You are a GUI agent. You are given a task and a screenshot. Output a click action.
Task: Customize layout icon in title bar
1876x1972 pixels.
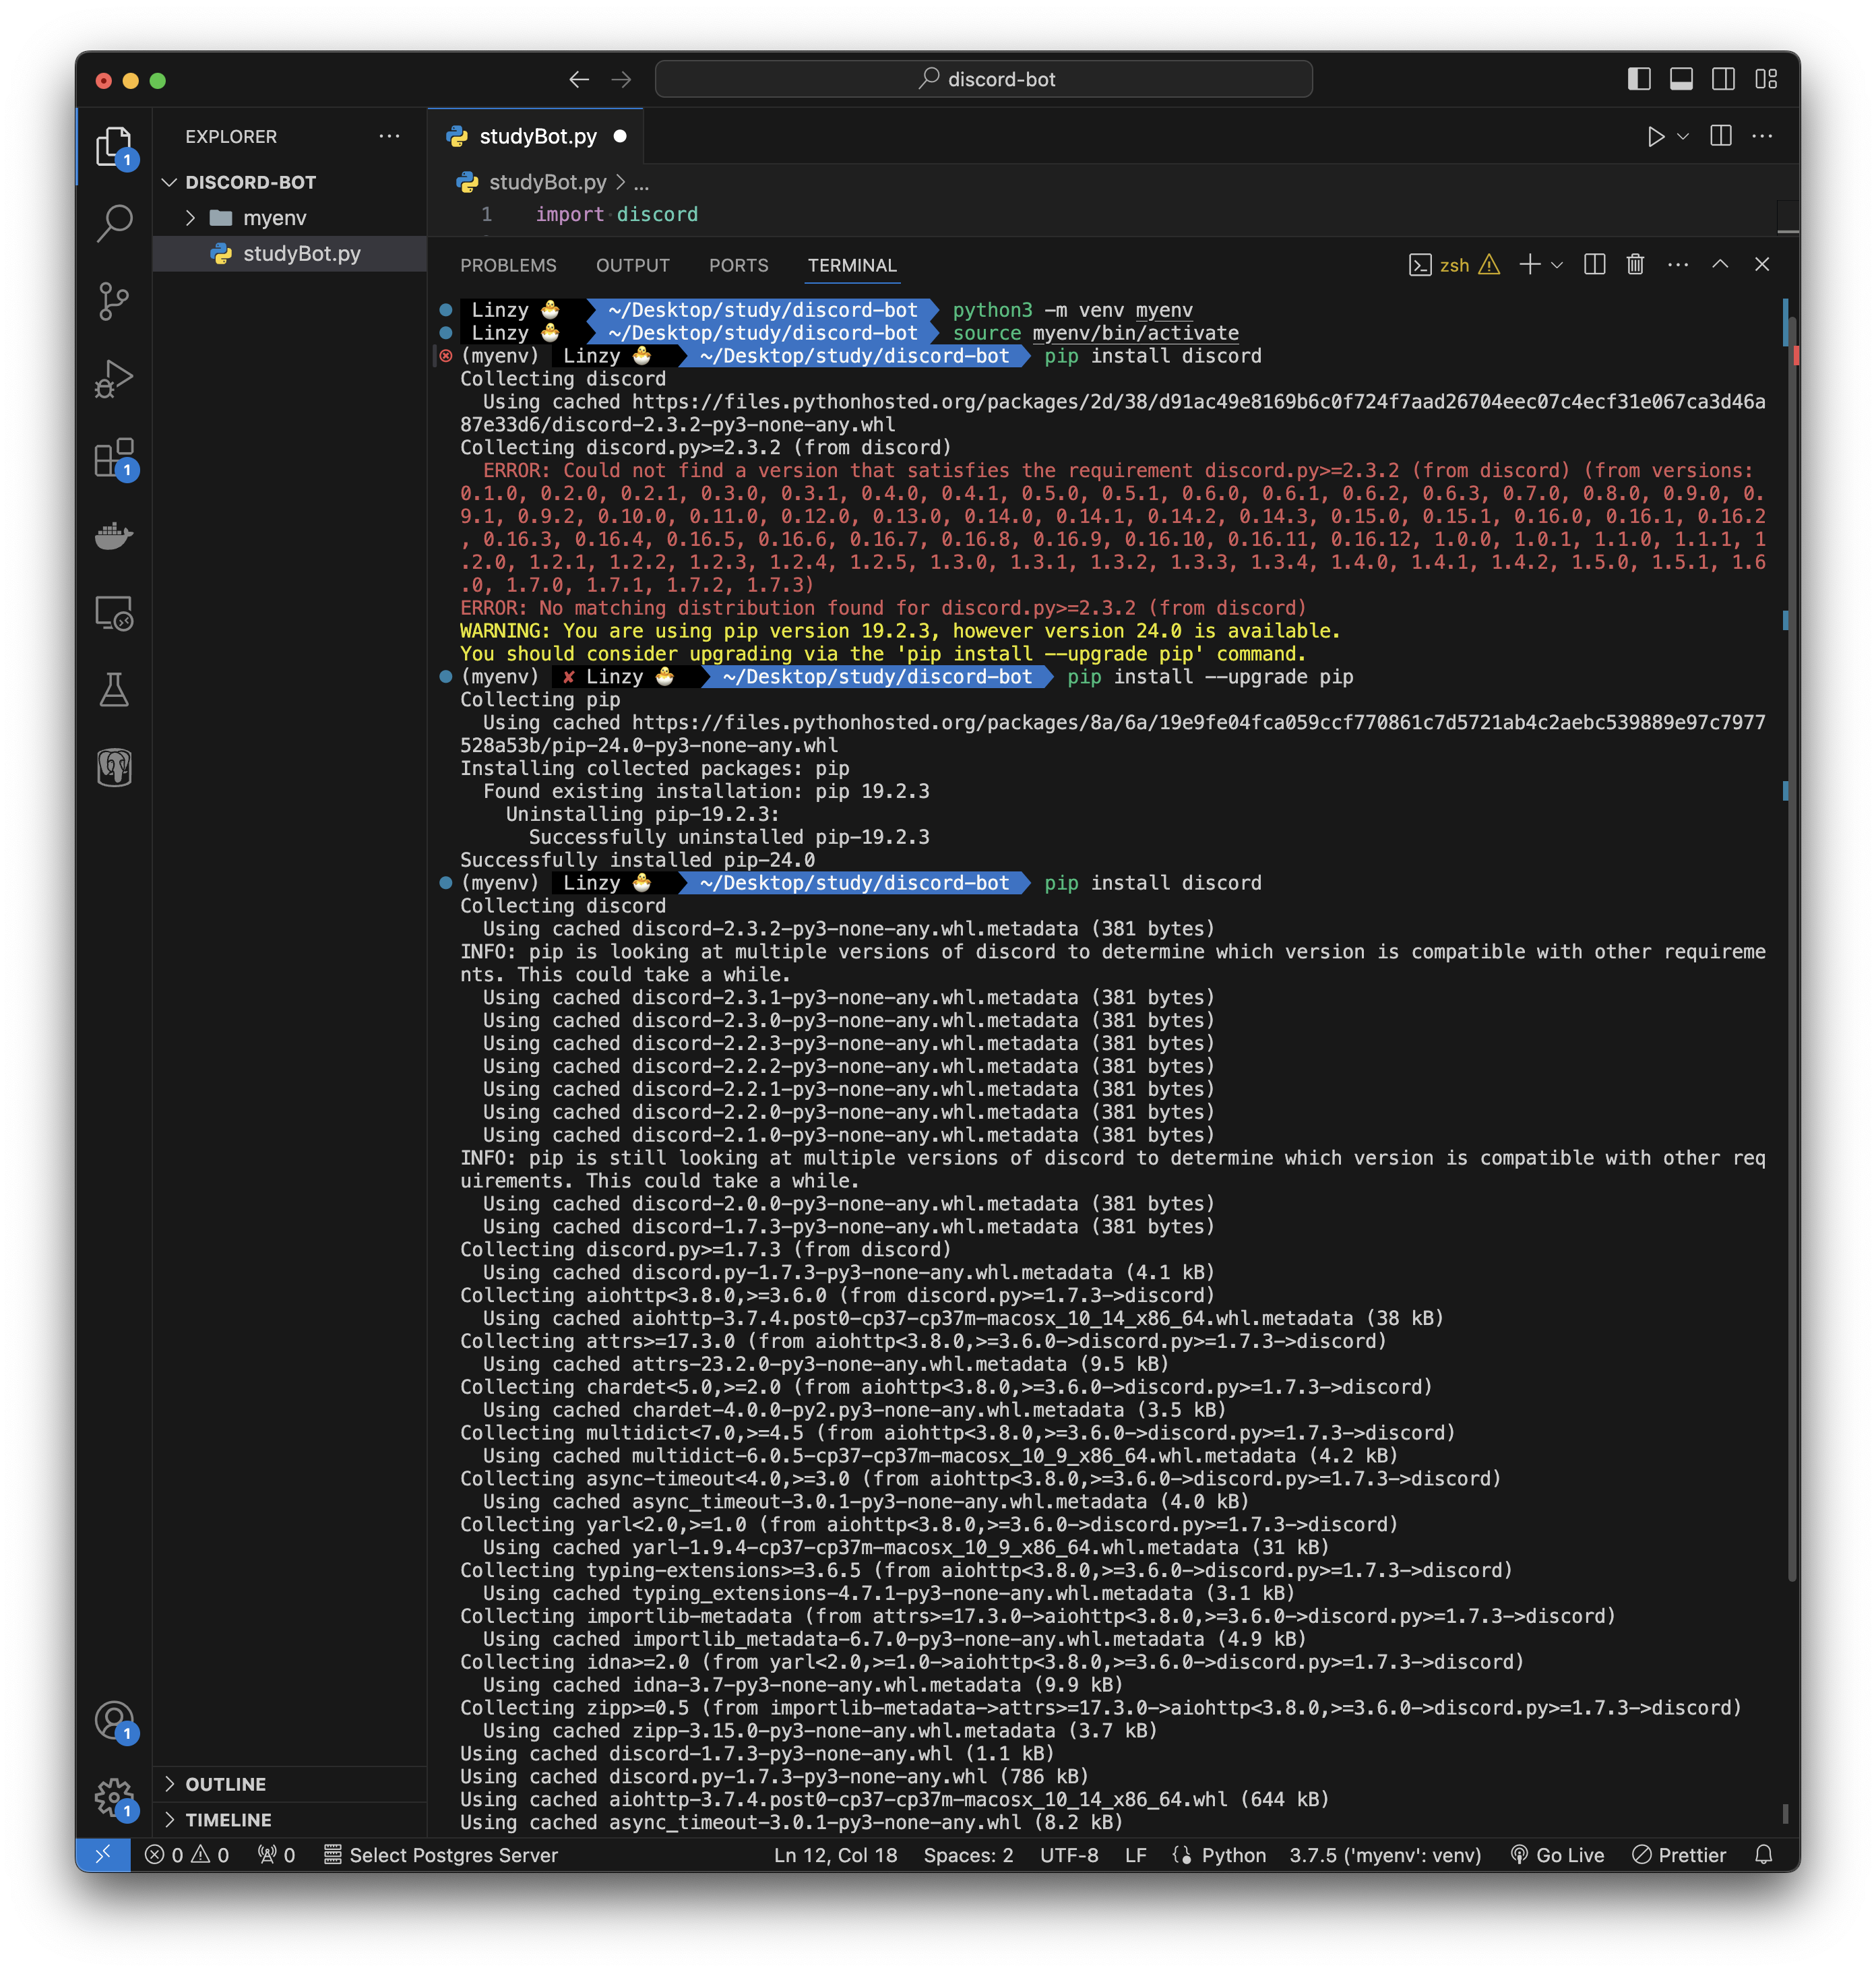point(1766,79)
